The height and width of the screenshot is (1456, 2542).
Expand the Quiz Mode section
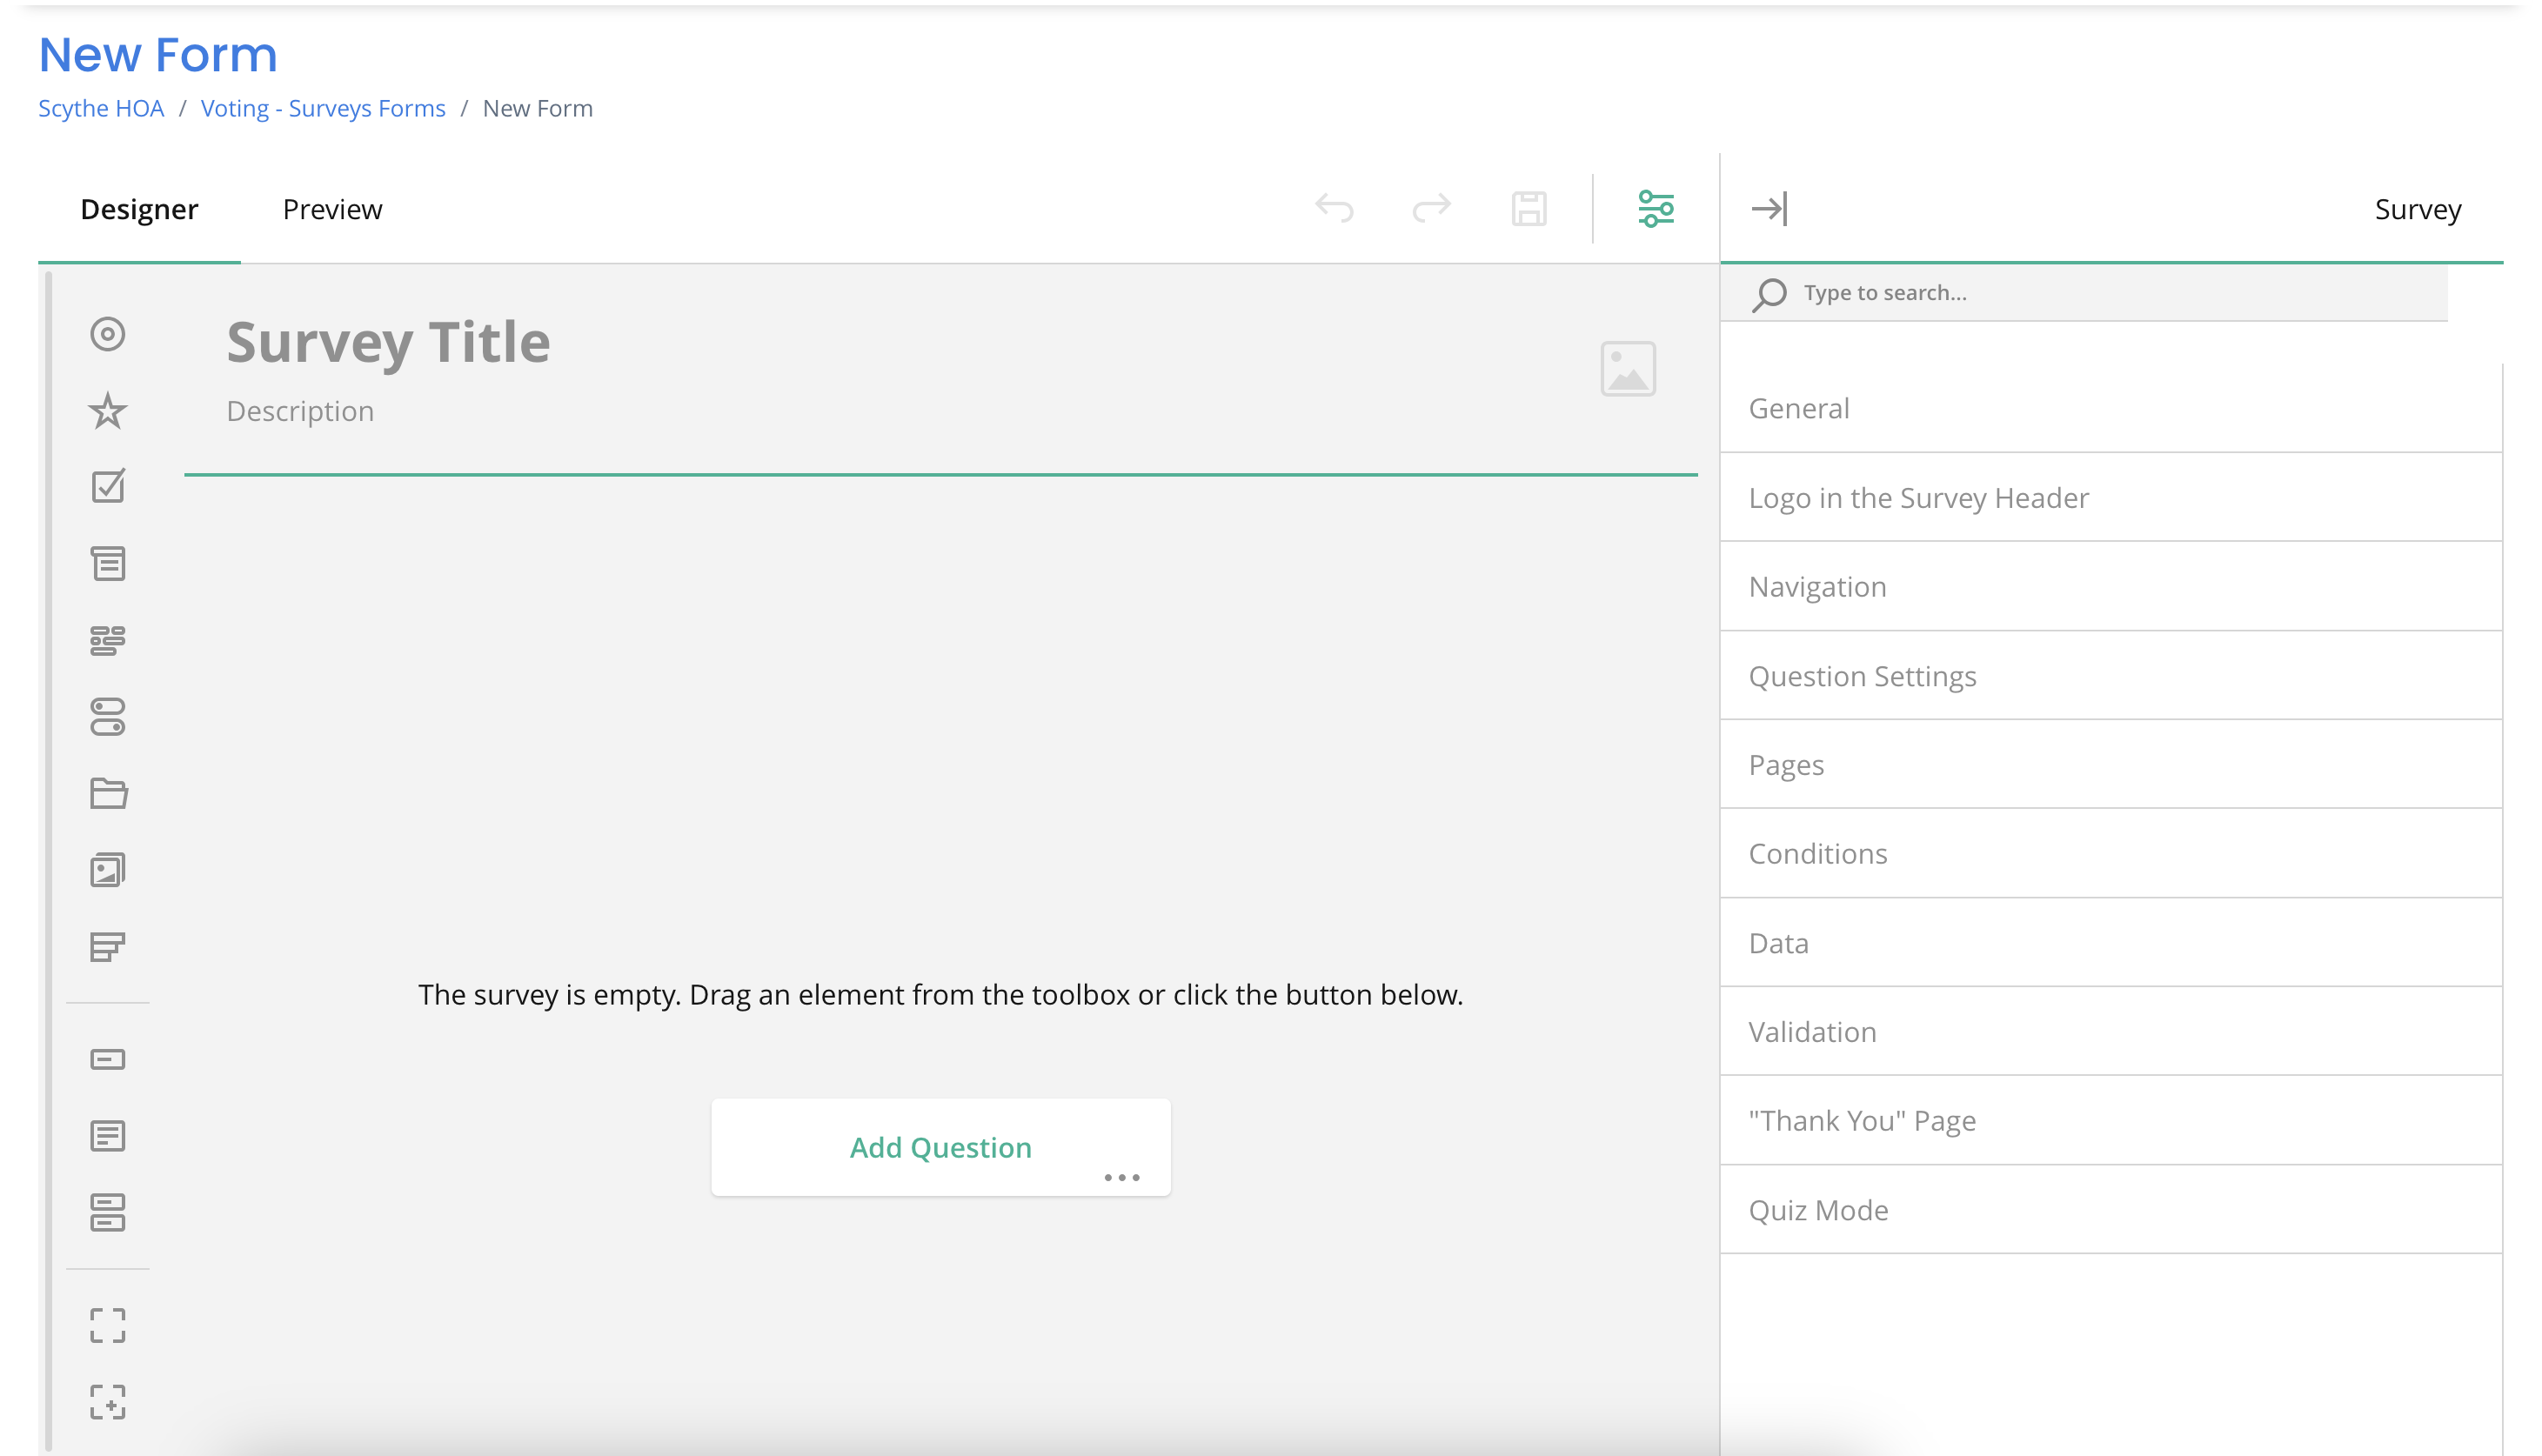pos(1818,1210)
